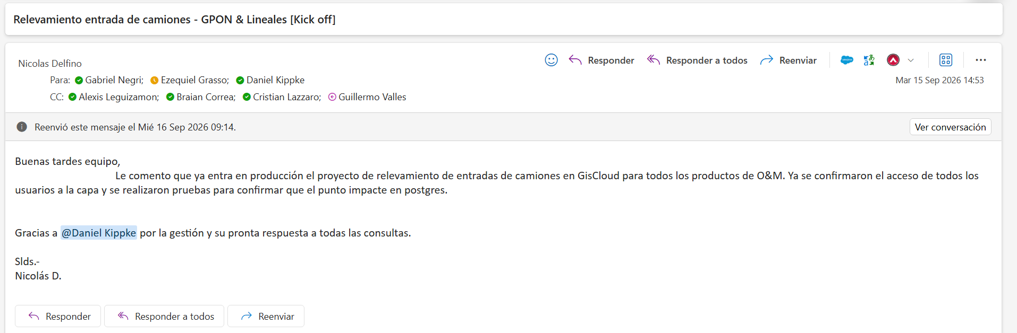Viewport: 1017px width, 333px height.
Task: Open the emoji reaction smiley icon
Action: [x=551, y=60]
